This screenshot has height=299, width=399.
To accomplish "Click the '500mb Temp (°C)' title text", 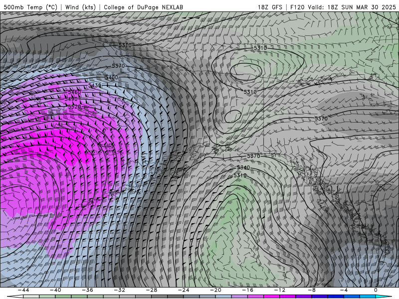I will pos(30,7).
